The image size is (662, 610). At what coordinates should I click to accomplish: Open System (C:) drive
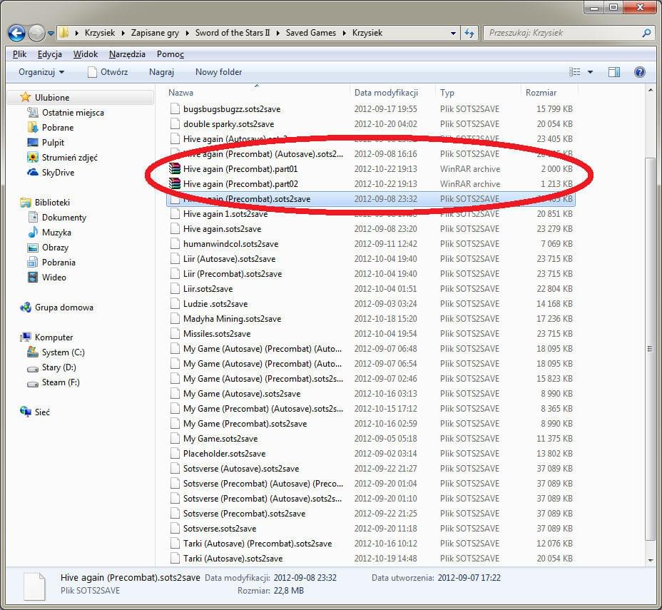[x=56, y=352]
